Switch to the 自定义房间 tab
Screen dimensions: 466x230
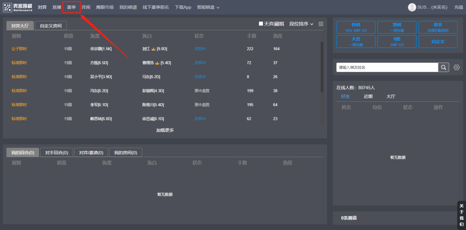[51, 26]
